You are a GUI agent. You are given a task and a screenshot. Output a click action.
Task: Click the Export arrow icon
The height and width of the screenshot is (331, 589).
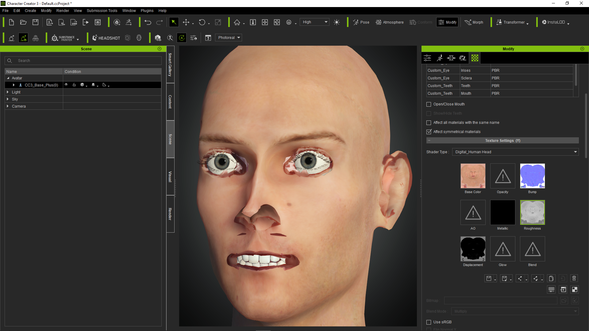(x=86, y=22)
